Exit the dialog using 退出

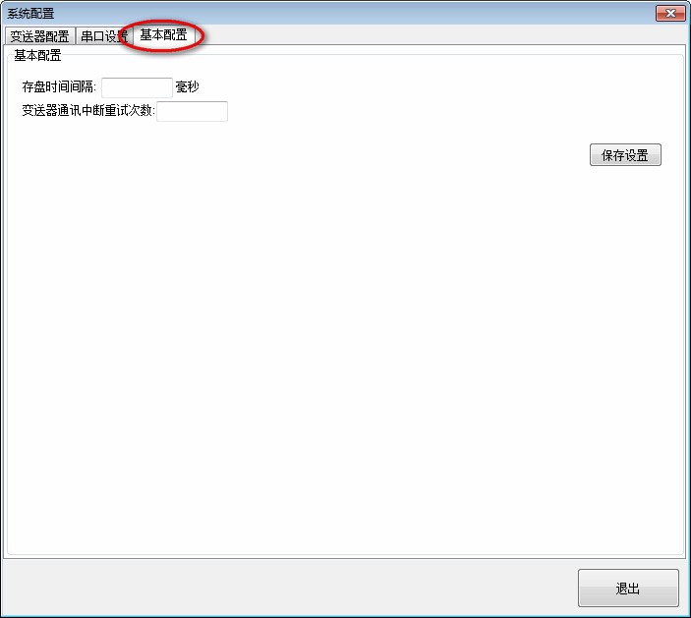point(628,589)
